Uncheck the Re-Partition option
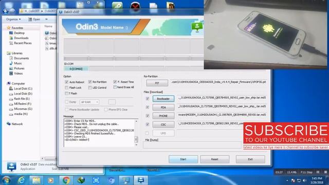Image resolution: width=329 pixels, height=185 pixels. pyautogui.click(x=90, y=82)
